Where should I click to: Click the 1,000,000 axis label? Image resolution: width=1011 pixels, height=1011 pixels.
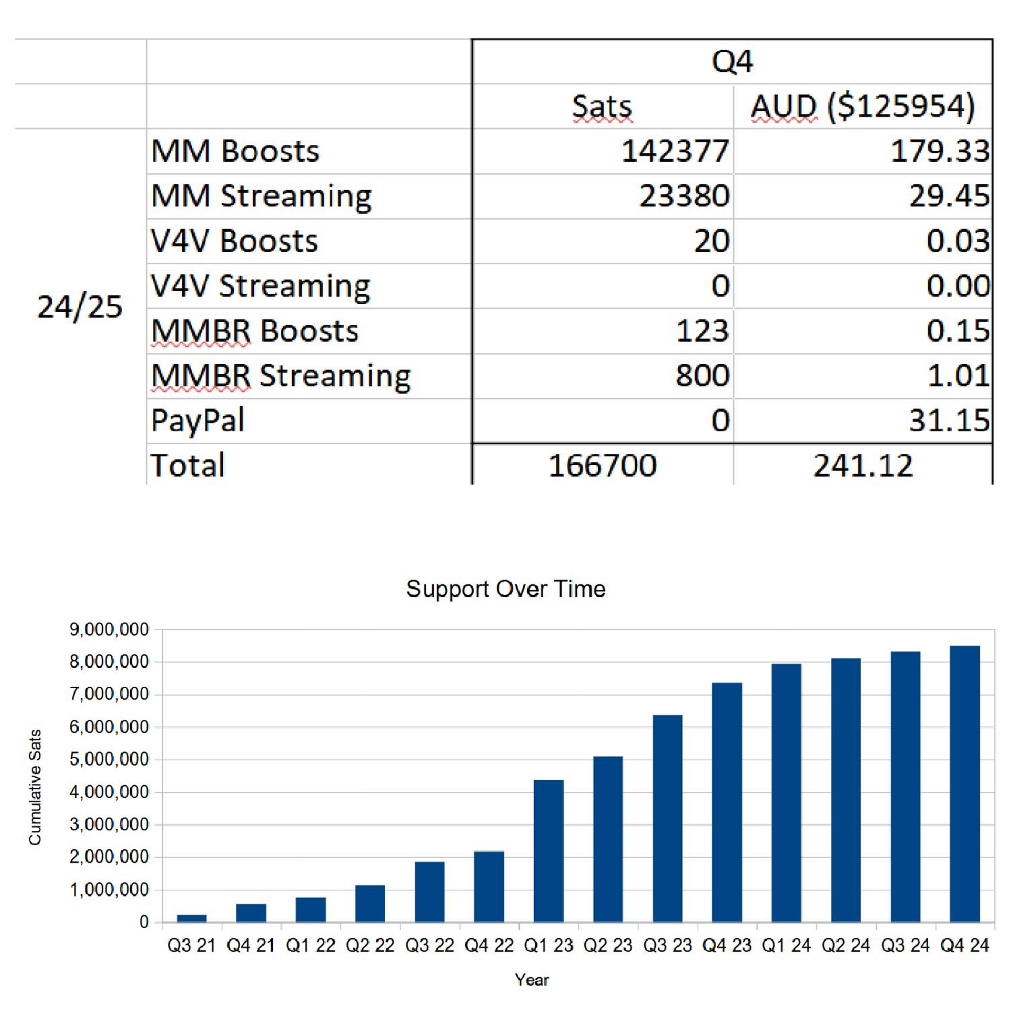109,890
